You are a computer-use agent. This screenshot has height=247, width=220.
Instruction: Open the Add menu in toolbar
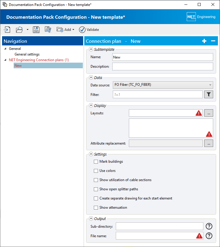point(65,29)
